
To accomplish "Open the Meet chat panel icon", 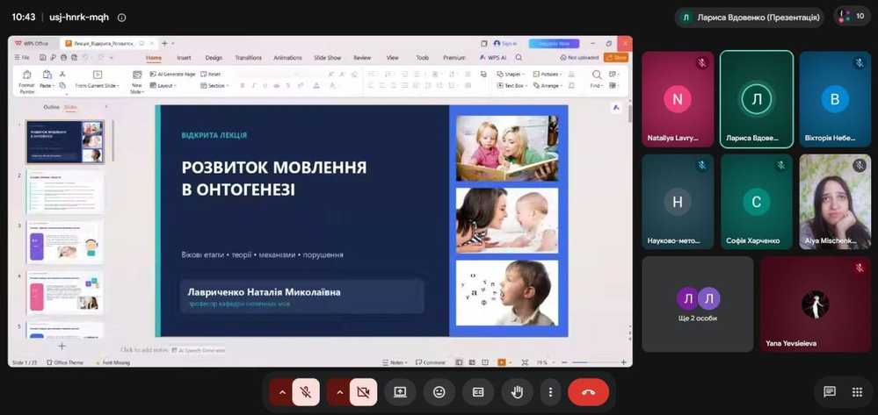I will [x=830, y=392].
